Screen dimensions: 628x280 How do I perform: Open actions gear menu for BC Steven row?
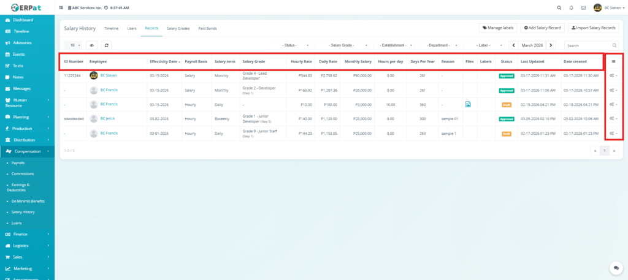tap(613, 75)
